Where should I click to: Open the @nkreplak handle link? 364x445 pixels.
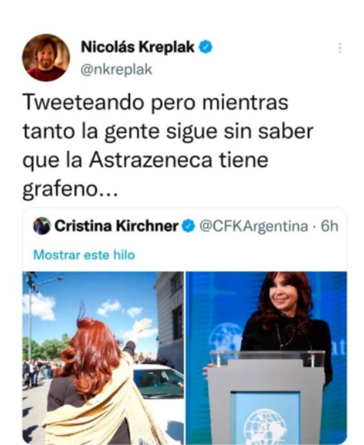(x=116, y=70)
